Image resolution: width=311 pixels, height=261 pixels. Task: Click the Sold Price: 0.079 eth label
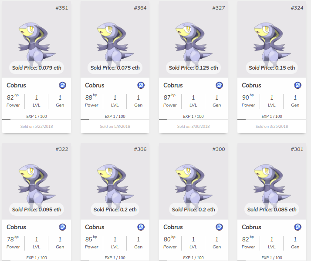[37, 68]
